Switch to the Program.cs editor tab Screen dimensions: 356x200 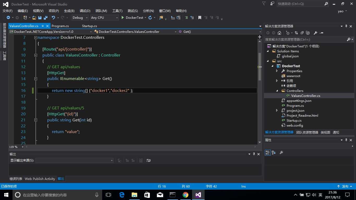(x=60, y=26)
